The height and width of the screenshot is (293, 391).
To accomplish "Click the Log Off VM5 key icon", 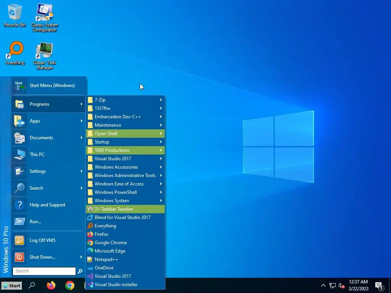I will click(19, 240).
